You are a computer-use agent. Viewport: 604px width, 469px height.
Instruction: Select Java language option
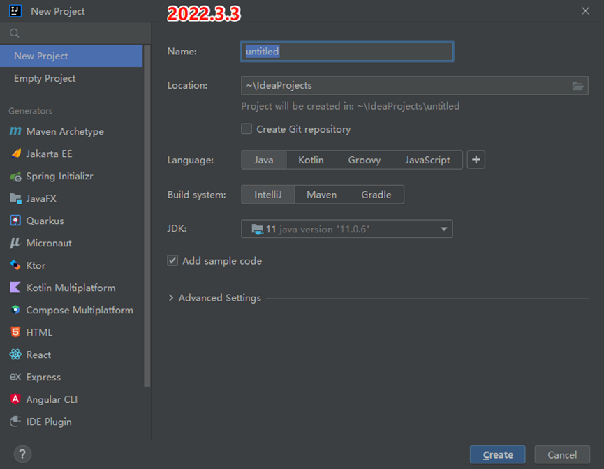click(x=264, y=160)
